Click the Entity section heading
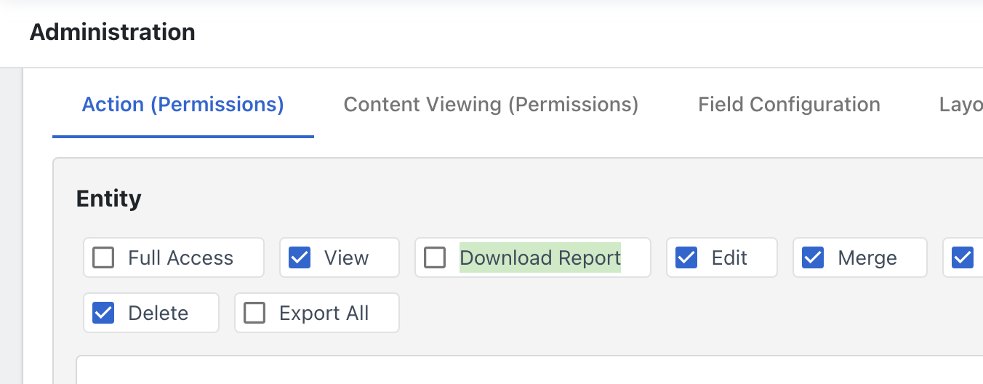The width and height of the screenshot is (983, 384). (x=109, y=199)
